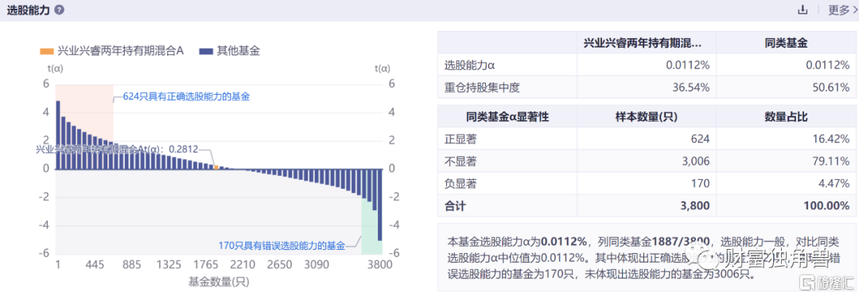Click the column header 同类基金
This screenshot has height=296, width=859.
[x=786, y=43]
